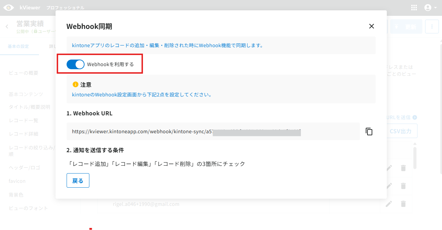Select 基本コンテンツ sidebar item
Image resolution: width=442 pixels, height=230 pixels.
point(26,94)
